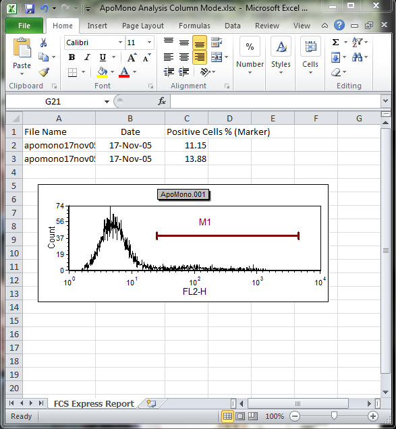Click the Borders icon

pyautogui.click(x=73, y=72)
